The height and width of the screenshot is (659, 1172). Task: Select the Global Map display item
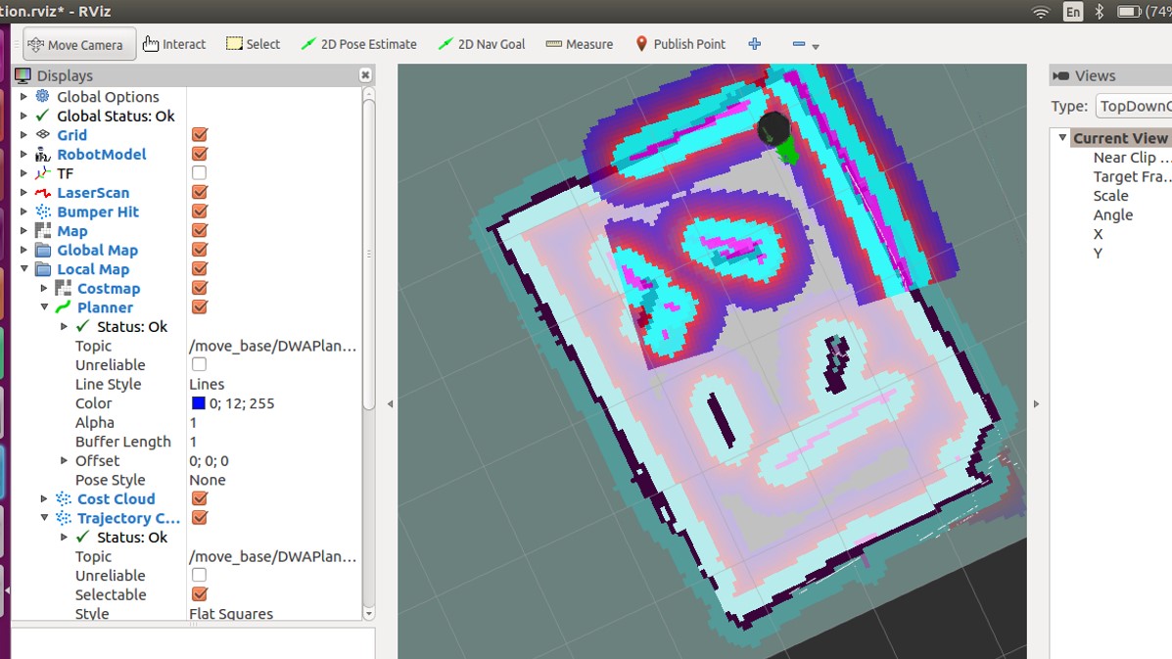click(97, 251)
